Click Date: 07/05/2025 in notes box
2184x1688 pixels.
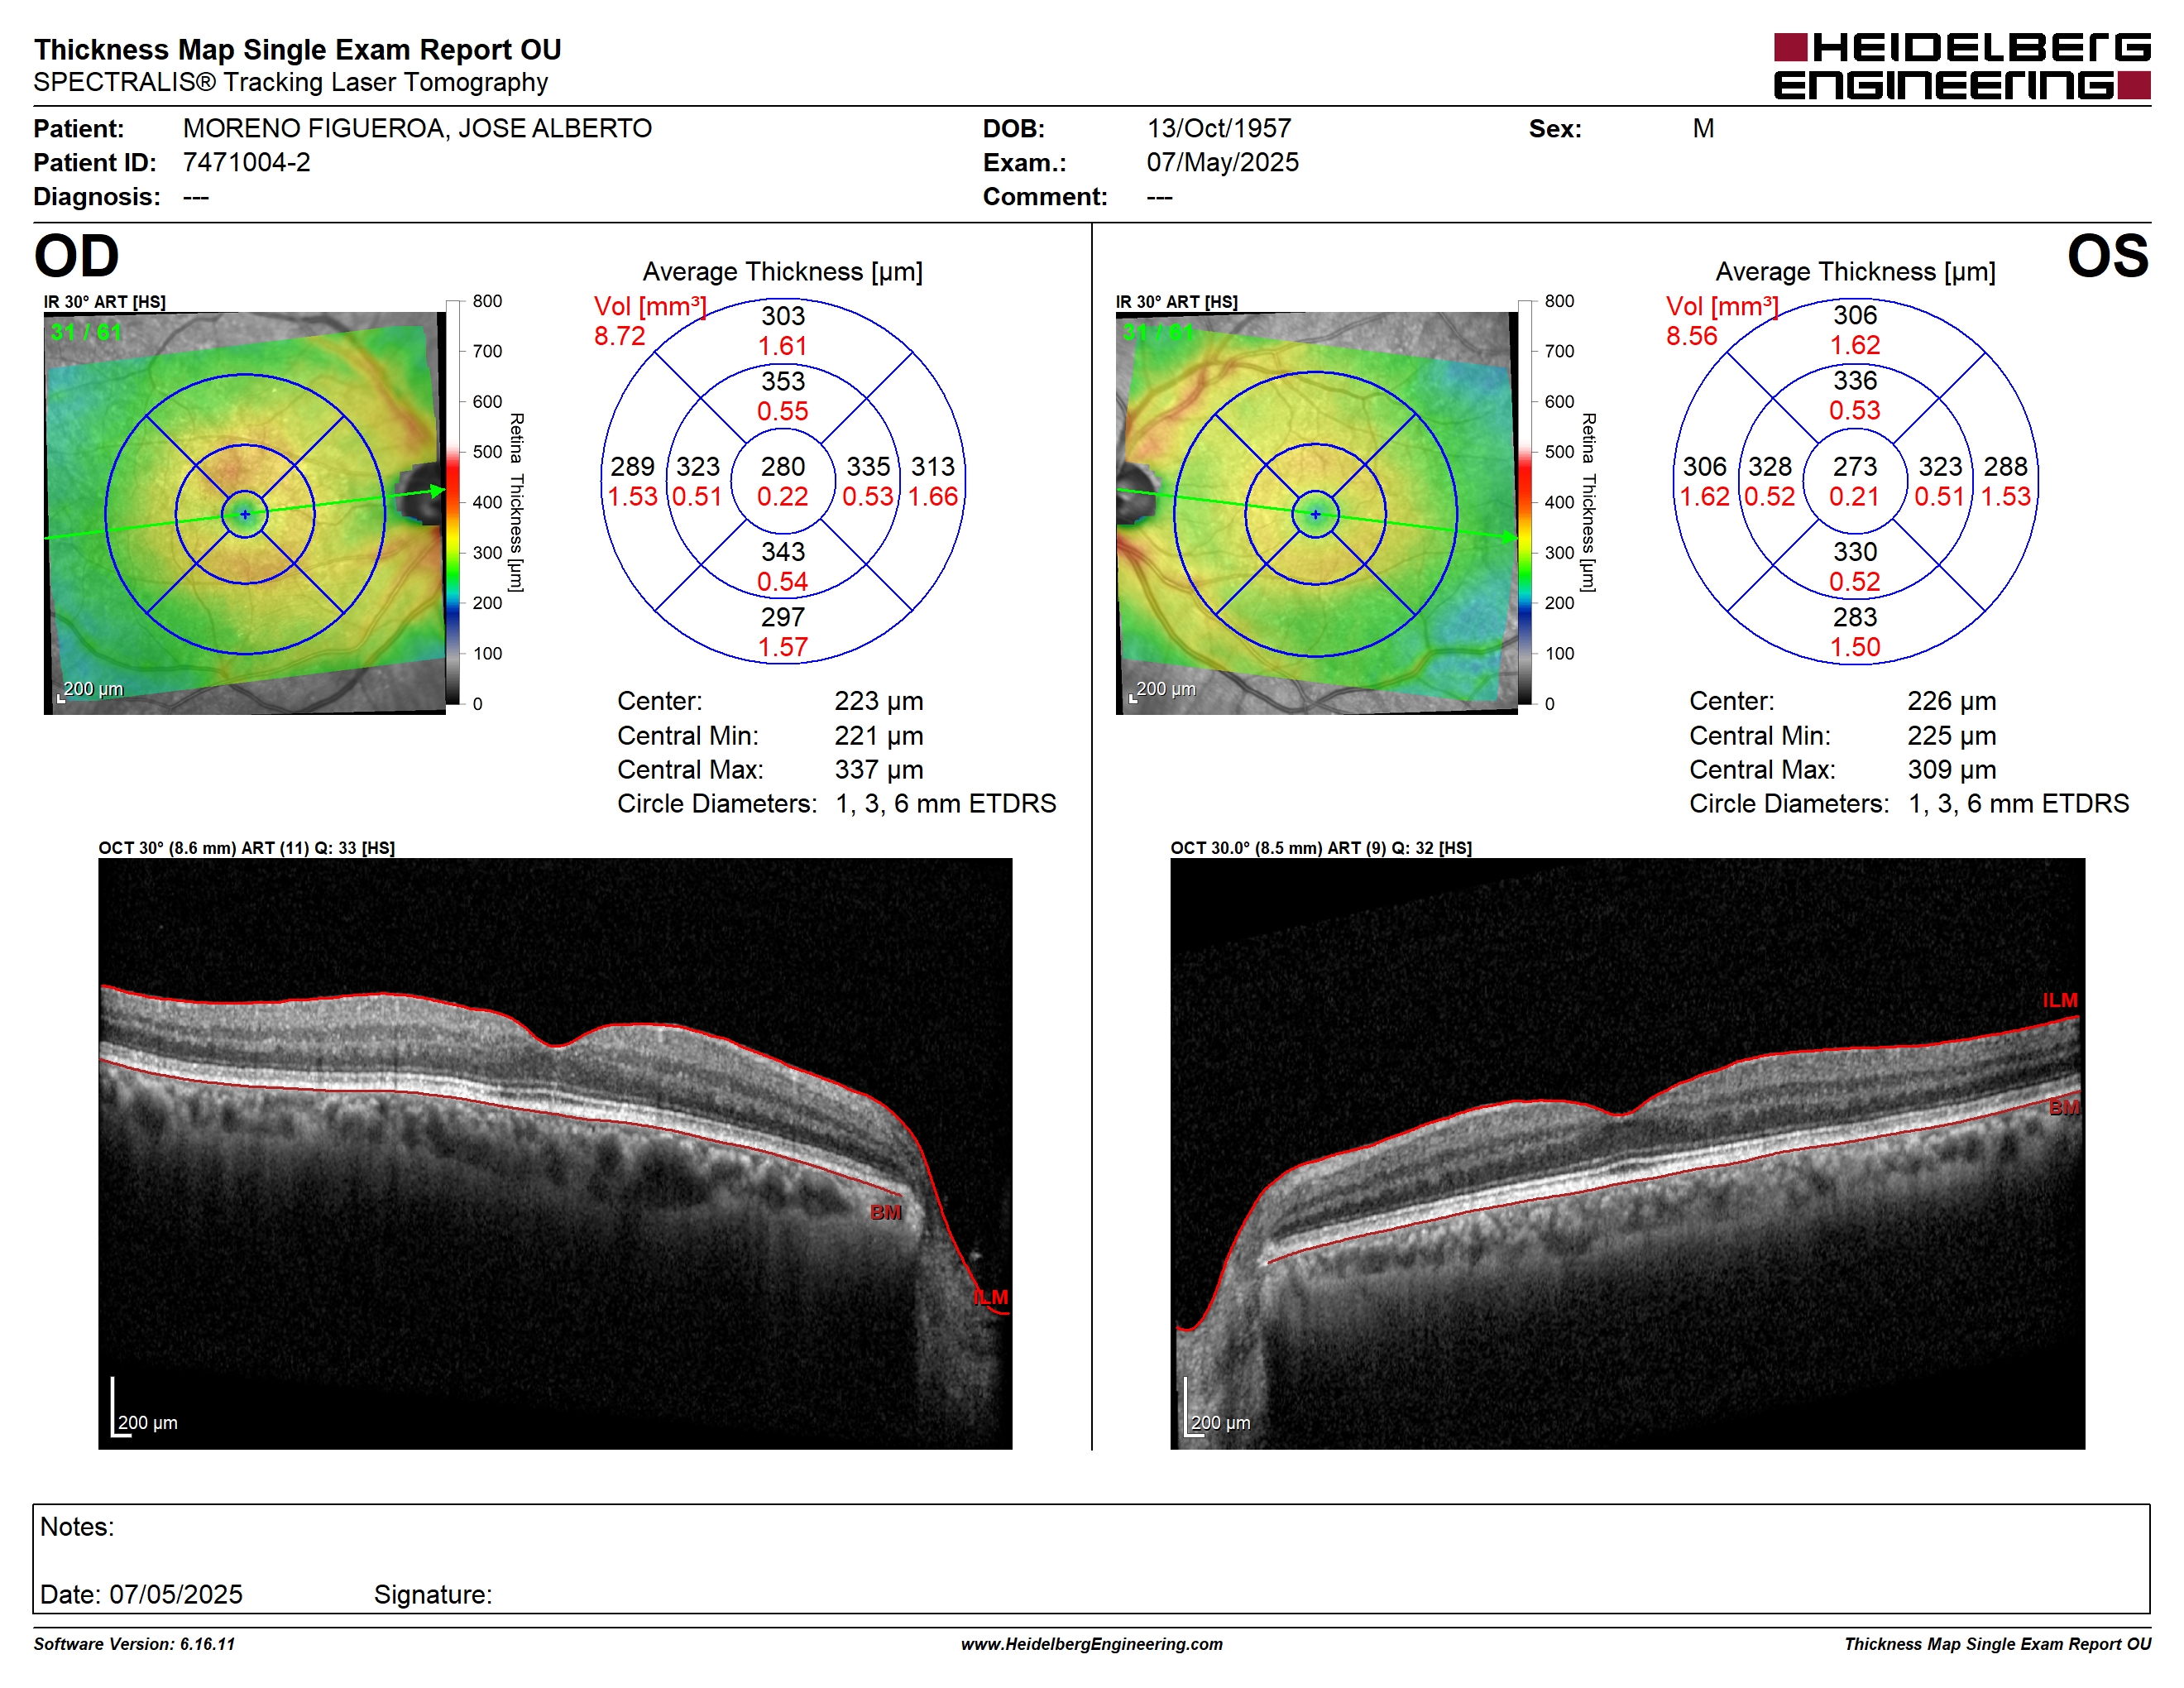tap(141, 1594)
